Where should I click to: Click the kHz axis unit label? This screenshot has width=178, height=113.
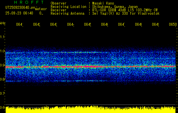[3, 23]
